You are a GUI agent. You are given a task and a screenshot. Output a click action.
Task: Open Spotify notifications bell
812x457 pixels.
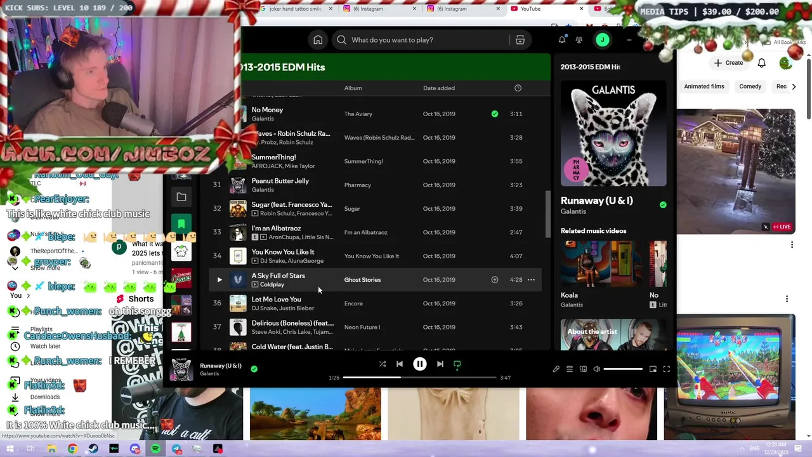pyautogui.click(x=562, y=40)
